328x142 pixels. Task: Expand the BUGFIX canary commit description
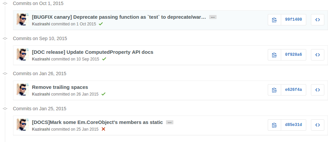[x=213, y=17]
